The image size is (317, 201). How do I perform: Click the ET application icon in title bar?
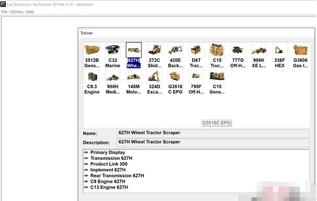tap(3, 4)
